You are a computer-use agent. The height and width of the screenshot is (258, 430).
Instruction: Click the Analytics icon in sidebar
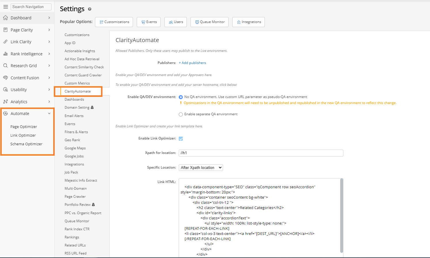5,102
